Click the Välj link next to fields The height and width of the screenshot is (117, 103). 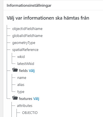(x=32, y=71)
